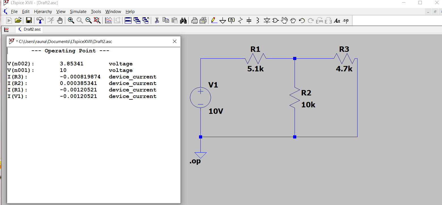Place a Ground symbol from toolbar
Screen dimensions: 442x205
coord(223,20)
